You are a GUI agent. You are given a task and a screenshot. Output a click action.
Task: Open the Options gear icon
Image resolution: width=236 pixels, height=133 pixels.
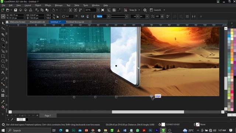(145, 10)
